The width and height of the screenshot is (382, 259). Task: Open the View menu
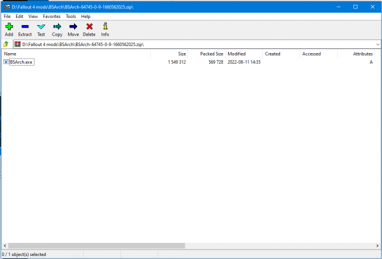(x=33, y=16)
